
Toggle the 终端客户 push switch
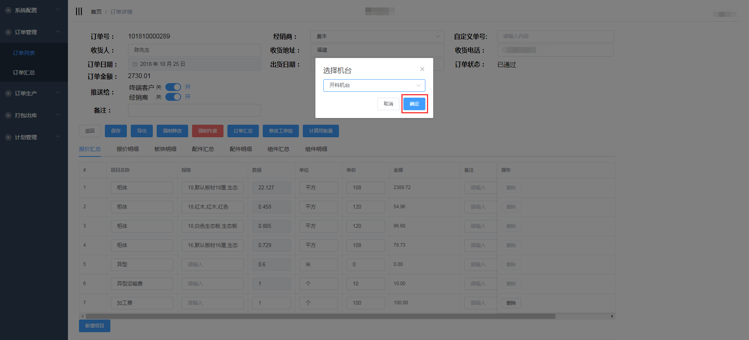point(173,87)
